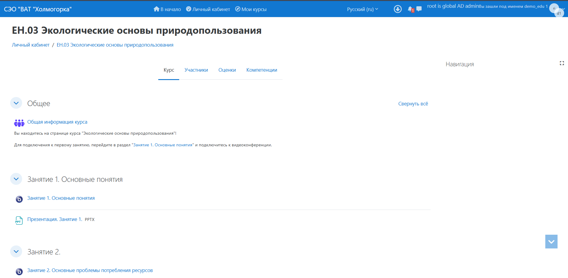Click the PPT file icon for presentation
Image resolution: width=568 pixels, height=278 pixels.
coord(19,220)
